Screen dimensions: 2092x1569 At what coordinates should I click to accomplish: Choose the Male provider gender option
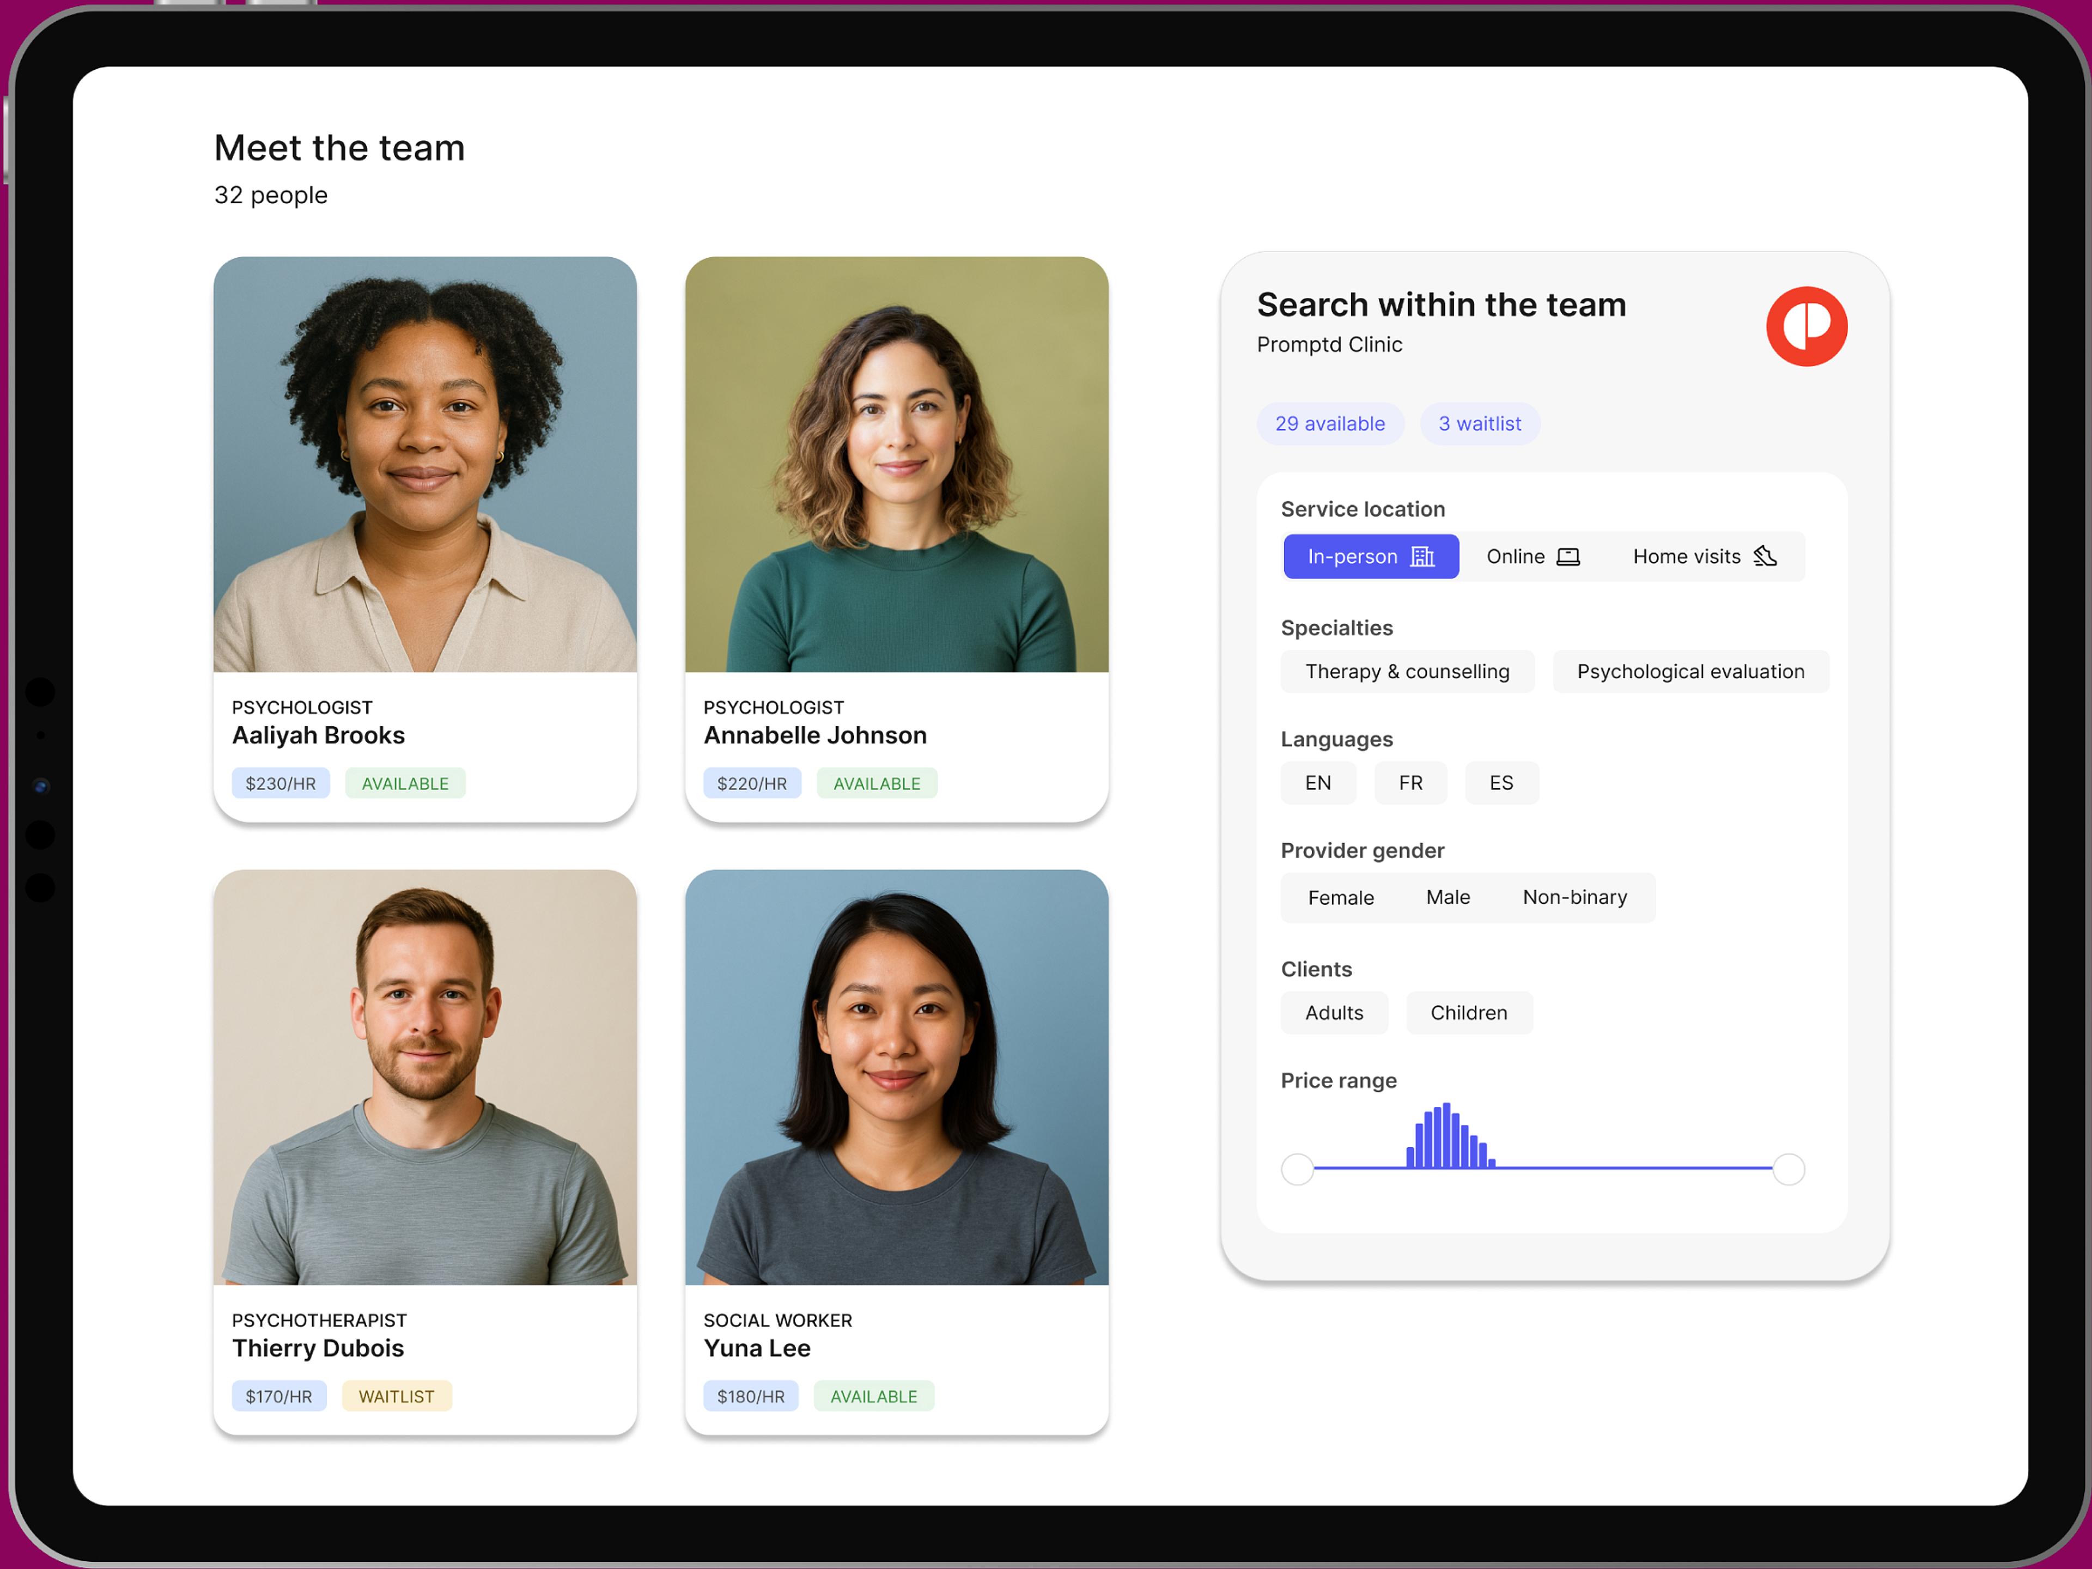click(x=1447, y=897)
